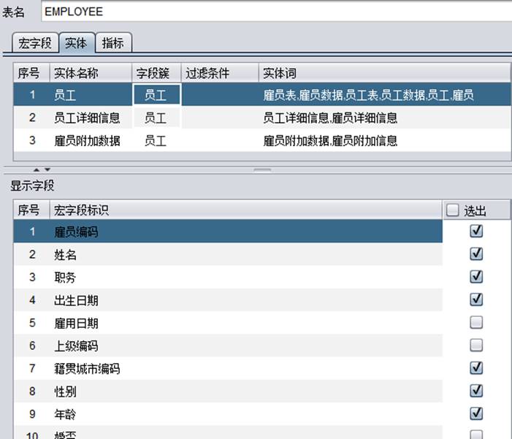Click the 字段簇 cell of 员工 row

pos(156,95)
